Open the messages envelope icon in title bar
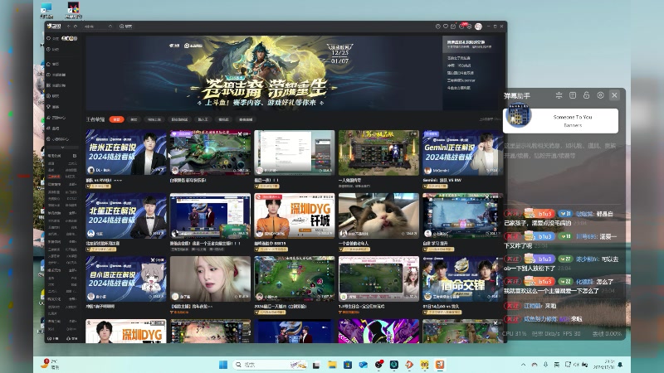Screen dimensions: 664x373 (x=470, y=27)
